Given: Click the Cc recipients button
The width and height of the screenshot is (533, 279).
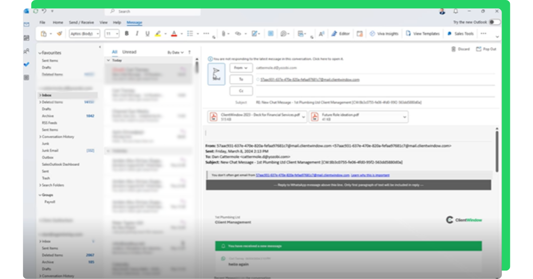Looking at the screenshot, I should tap(241, 91).
